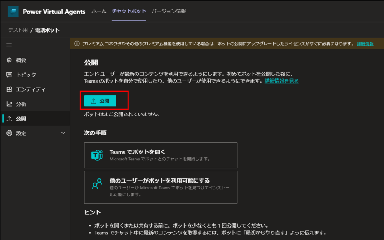Open the Teams でボットを開く card
The height and width of the screenshot is (240, 384).
[160, 155]
